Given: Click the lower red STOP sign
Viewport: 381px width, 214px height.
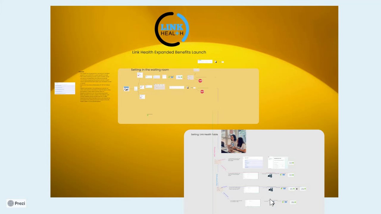Looking at the screenshot, I should pyautogui.click(x=202, y=92).
